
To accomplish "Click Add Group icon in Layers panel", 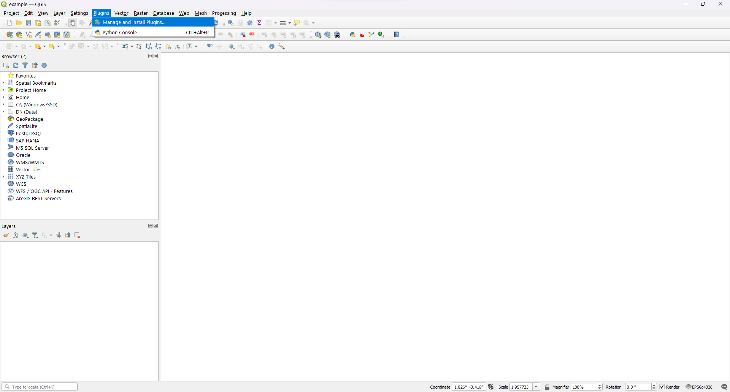I will [x=16, y=235].
